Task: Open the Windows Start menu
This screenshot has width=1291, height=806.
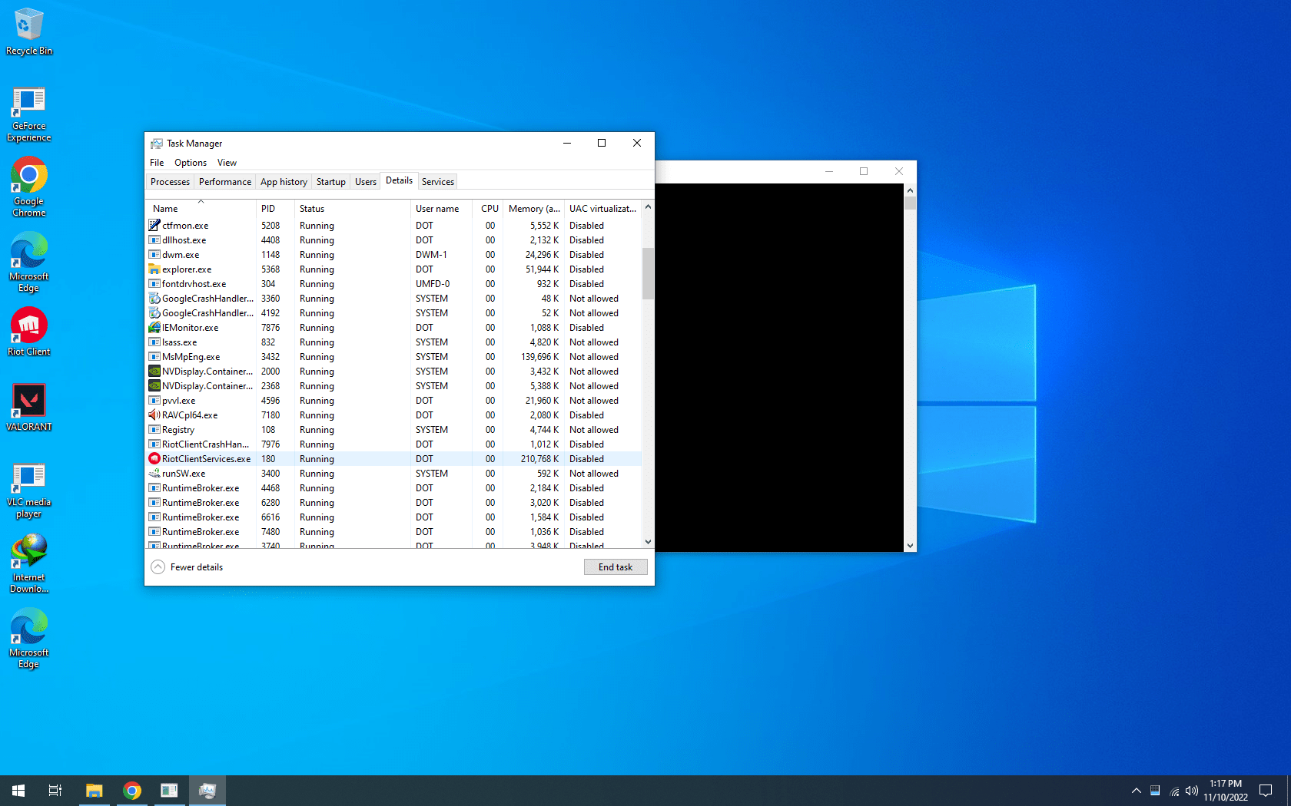Action: point(18,791)
